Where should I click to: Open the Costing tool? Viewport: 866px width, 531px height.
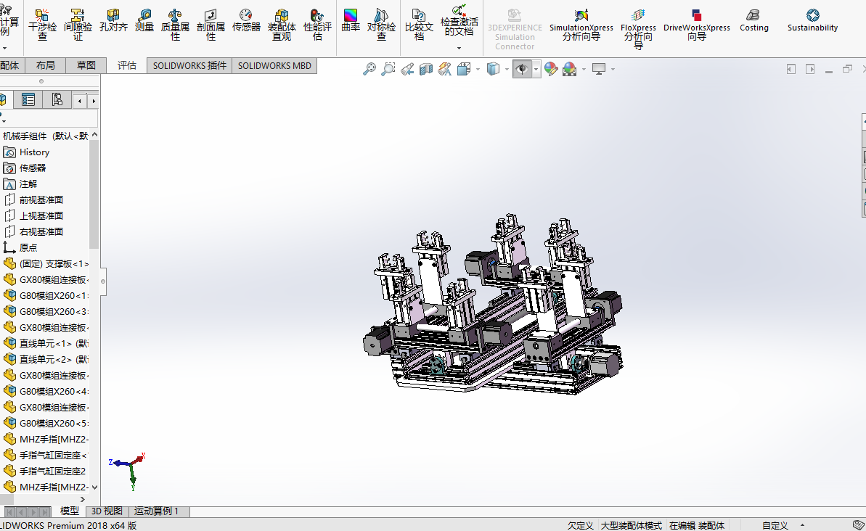[x=754, y=20]
